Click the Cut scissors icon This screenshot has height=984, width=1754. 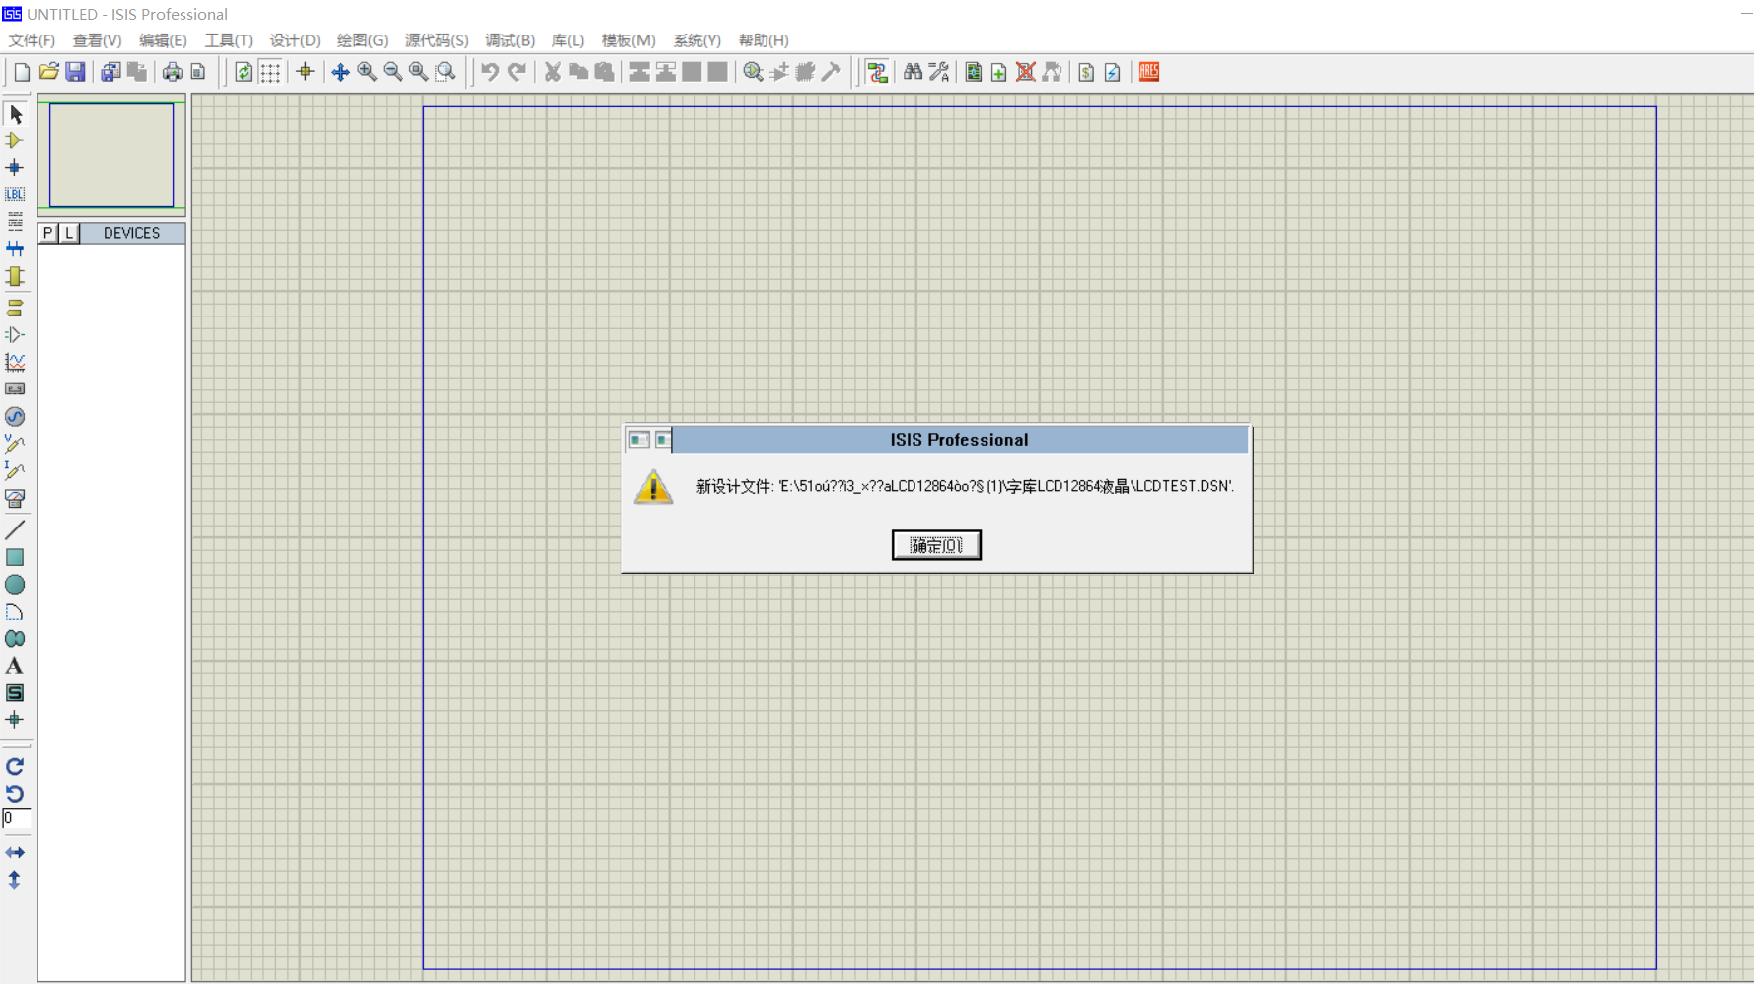[x=552, y=72]
